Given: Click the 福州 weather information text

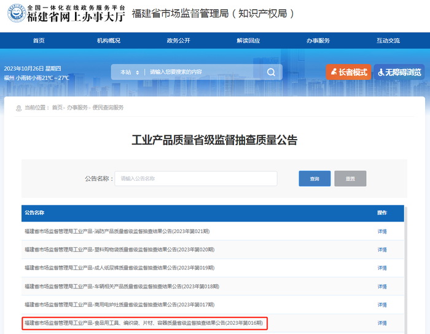Looking at the screenshot, I should tap(36, 78).
